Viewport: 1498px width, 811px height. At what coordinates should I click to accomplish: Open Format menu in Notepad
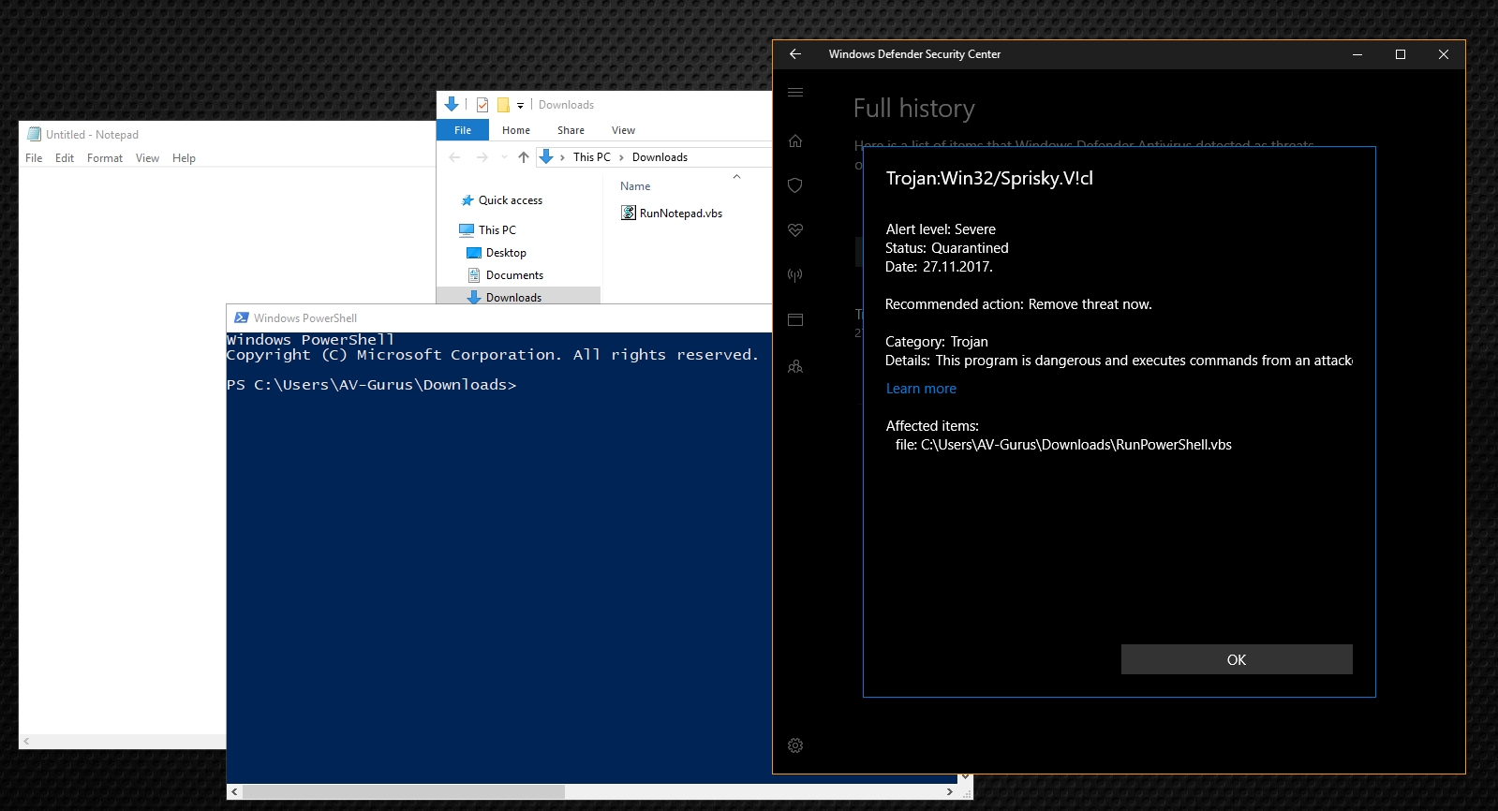pos(105,158)
